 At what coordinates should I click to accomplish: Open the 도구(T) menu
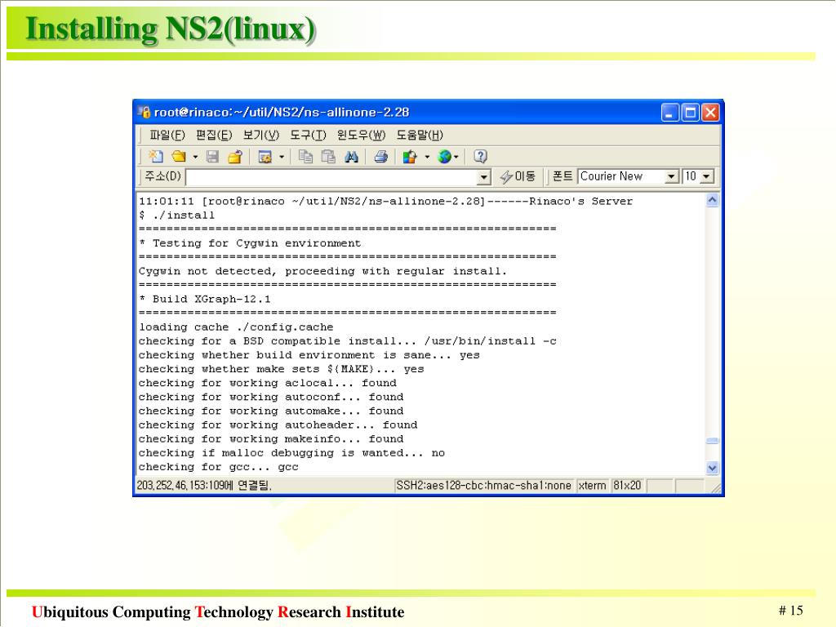308,135
